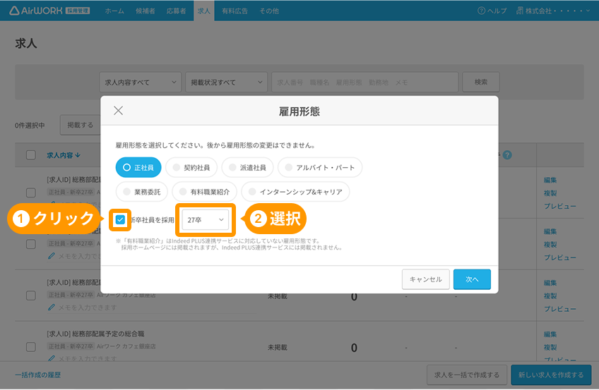Open the job titled 総務部配属予定の総合職 in the fourth row
599x390 pixels.
point(95,334)
